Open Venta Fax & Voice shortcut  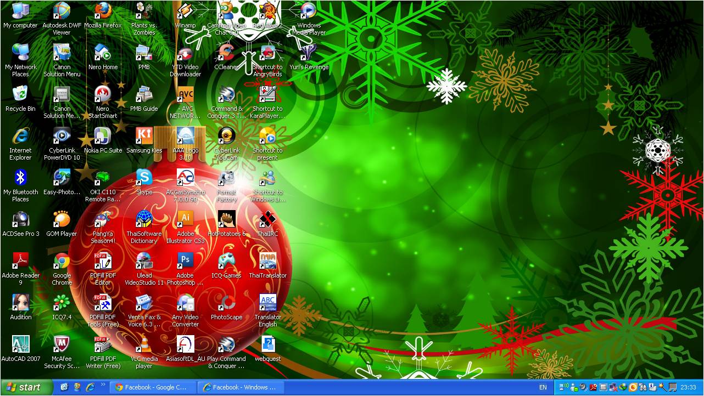click(x=144, y=310)
